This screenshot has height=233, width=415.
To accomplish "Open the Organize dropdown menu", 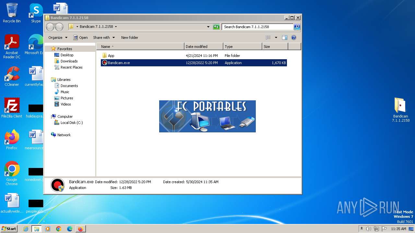I will click(58, 38).
